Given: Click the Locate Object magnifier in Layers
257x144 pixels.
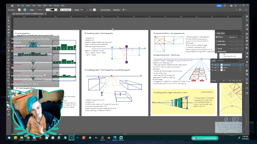Looking at the screenshot, I should (227, 80).
